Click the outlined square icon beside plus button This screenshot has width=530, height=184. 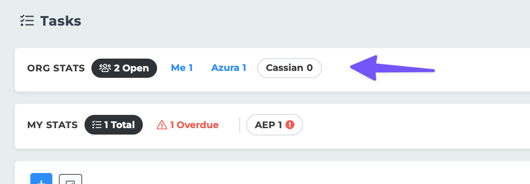(70, 179)
